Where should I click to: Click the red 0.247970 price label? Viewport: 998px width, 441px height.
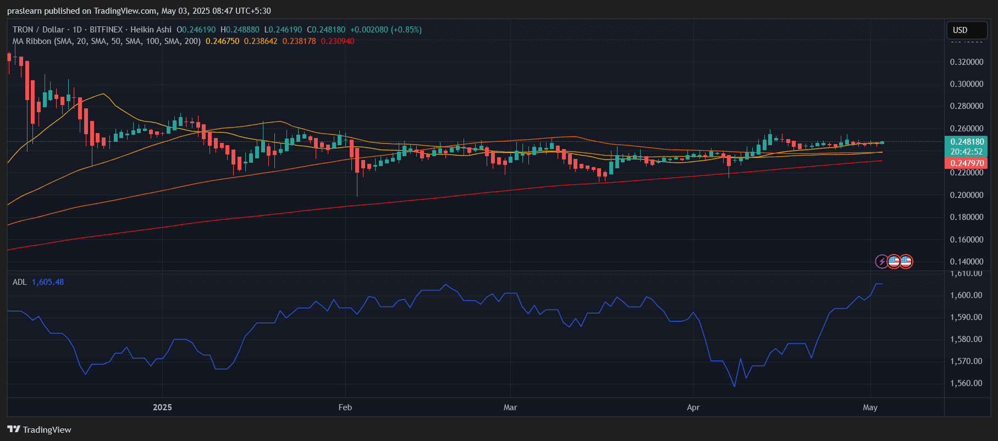[x=967, y=163]
